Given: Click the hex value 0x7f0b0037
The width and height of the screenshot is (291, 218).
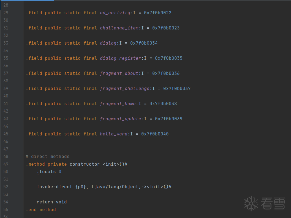Looking at the screenshot, I should (x=177, y=89).
